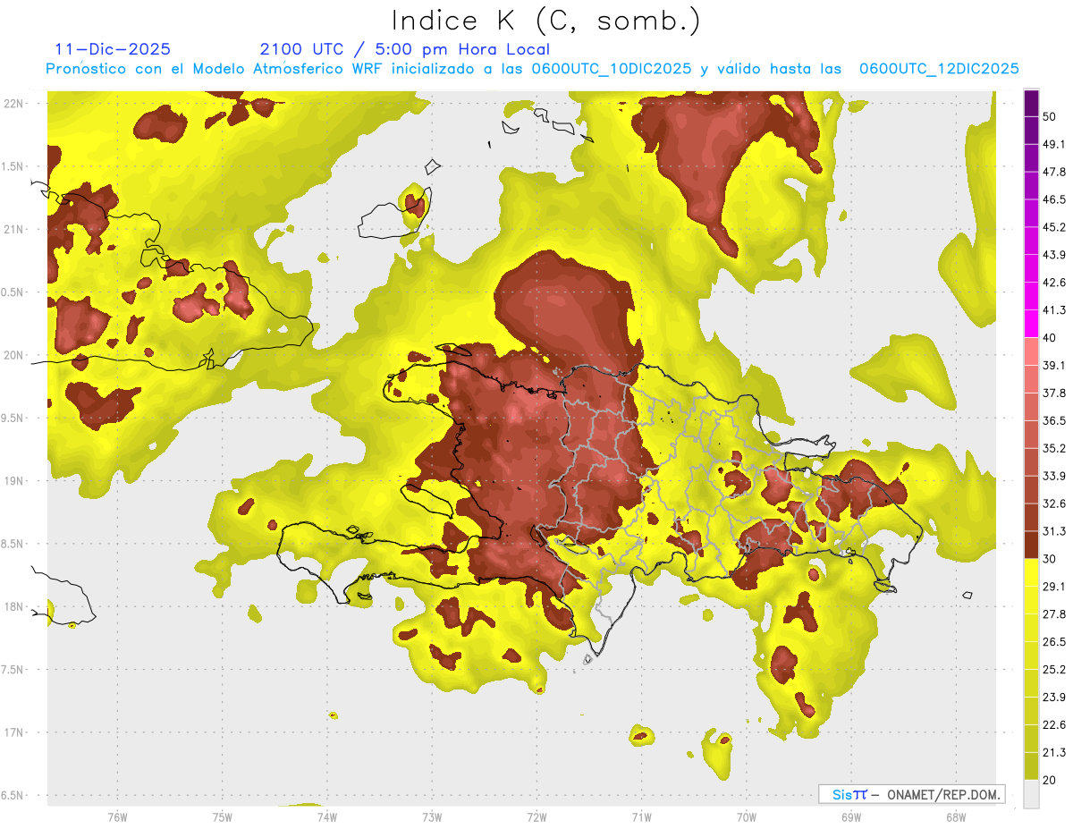
Task: Click the '9.5N' latitude label
Action: point(13,419)
